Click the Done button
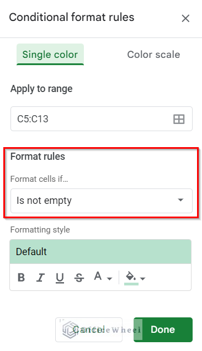The height and width of the screenshot is (351, 202). coord(163,330)
